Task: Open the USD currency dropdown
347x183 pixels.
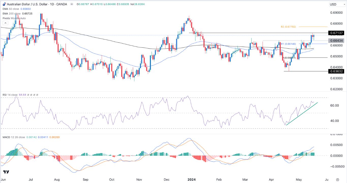Action: [x=336, y=4]
